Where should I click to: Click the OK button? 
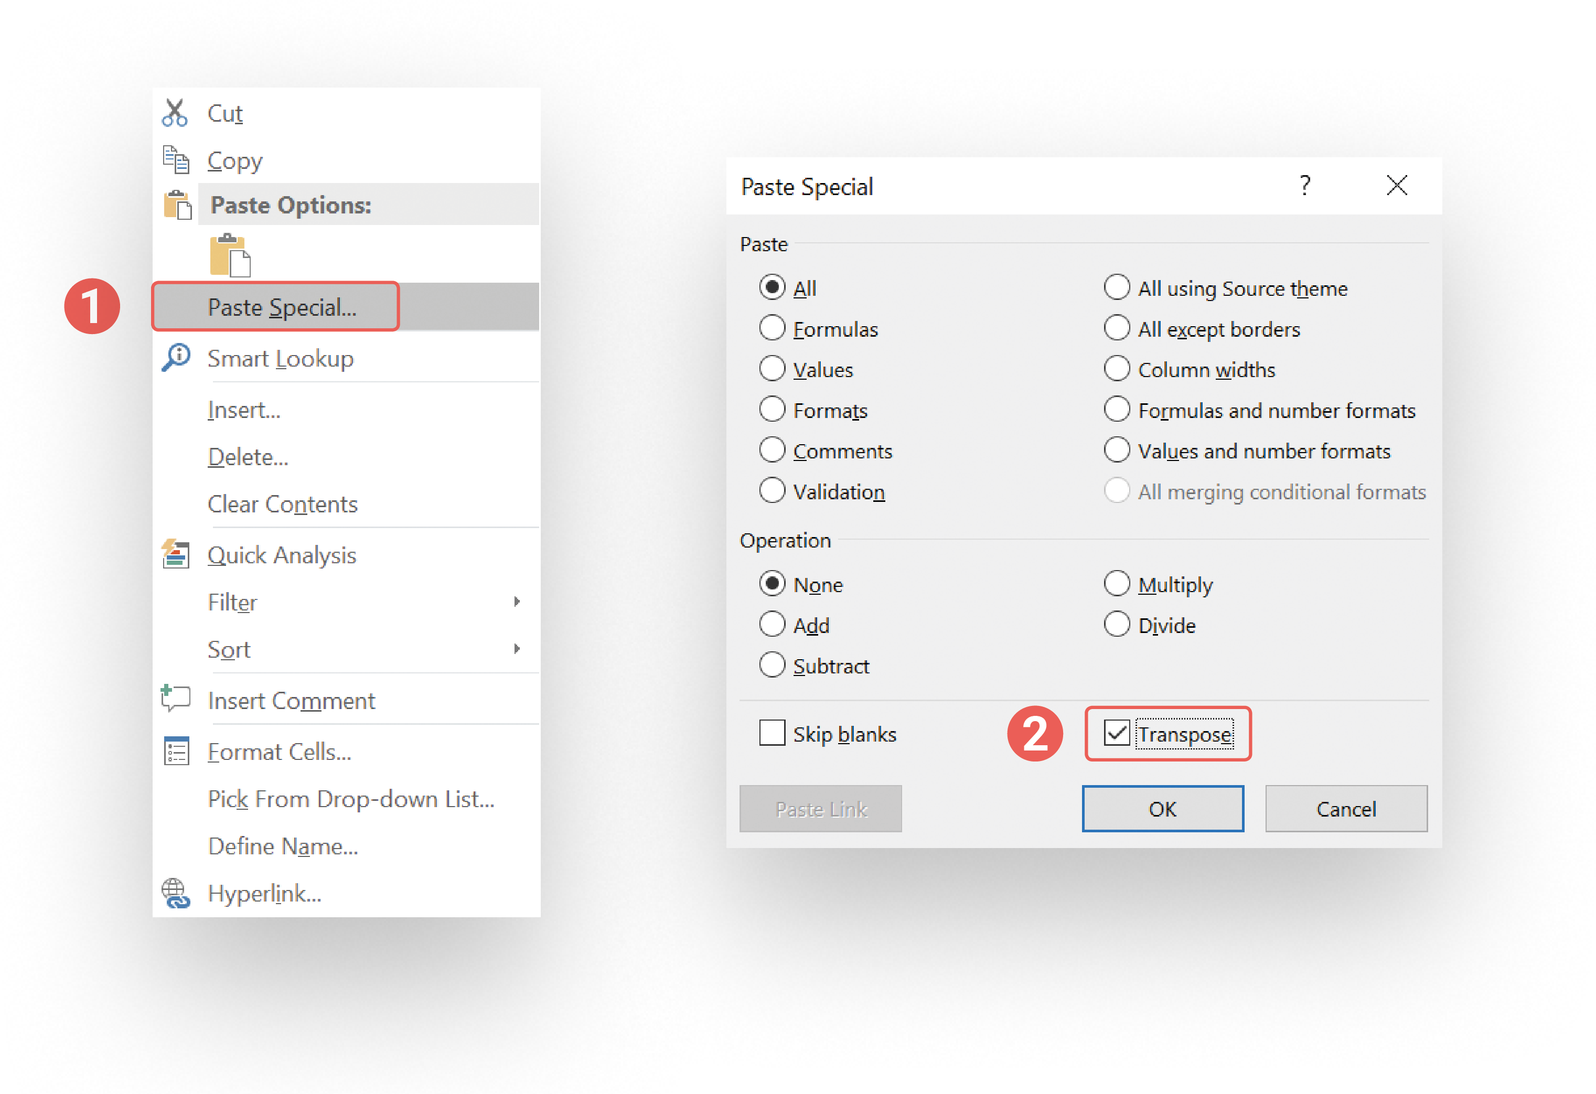[x=1163, y=808]
